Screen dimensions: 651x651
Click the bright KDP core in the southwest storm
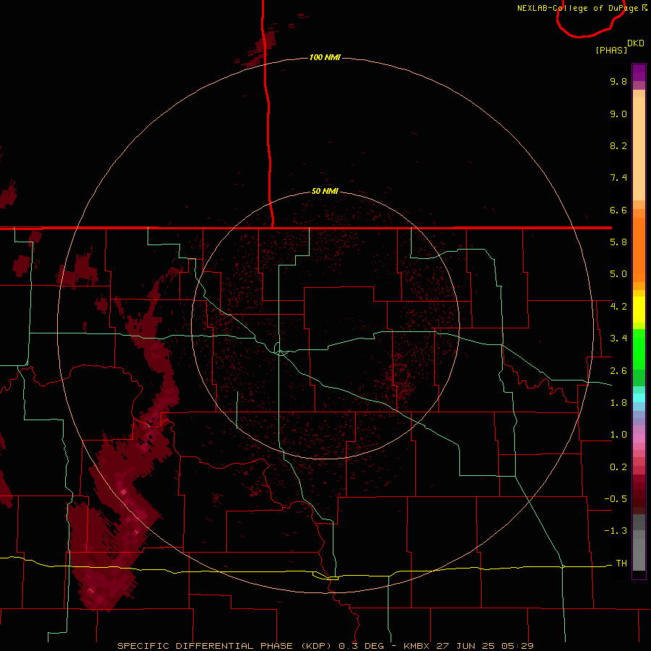[x=123, y=493]
